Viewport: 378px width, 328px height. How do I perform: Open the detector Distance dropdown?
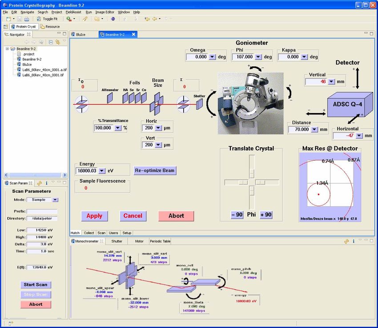pyautogui.click(x=314, y=130)
